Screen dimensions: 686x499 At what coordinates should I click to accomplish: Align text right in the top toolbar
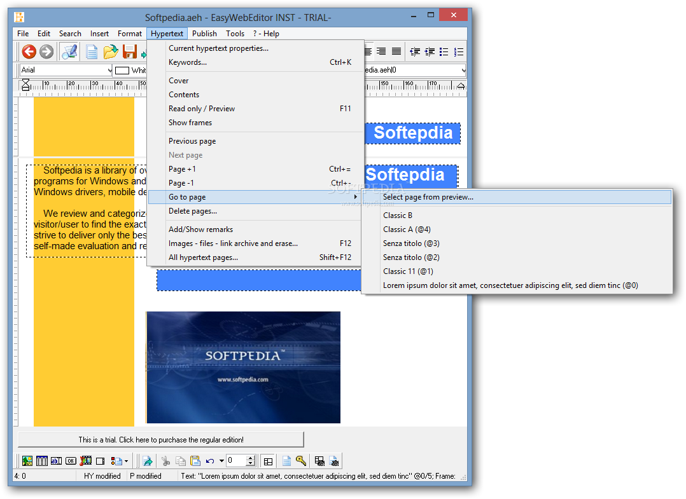tap(382, 51)
